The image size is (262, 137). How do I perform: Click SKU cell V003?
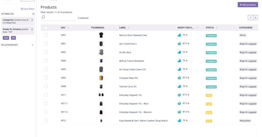point(63,69)
